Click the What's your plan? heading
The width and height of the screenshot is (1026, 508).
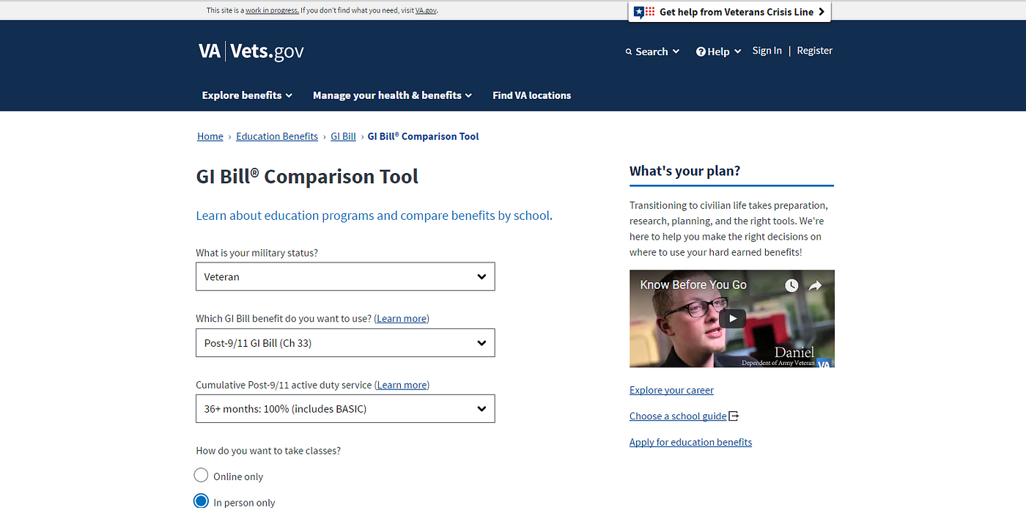click(x=684, y=171)
